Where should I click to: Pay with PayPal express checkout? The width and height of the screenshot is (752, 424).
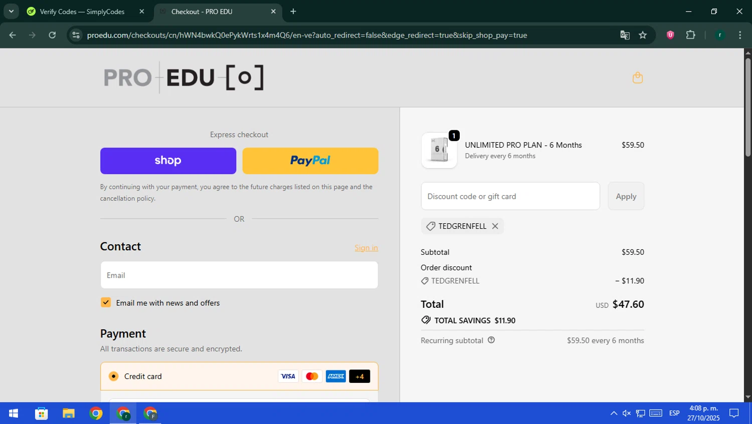coord(310,161)
